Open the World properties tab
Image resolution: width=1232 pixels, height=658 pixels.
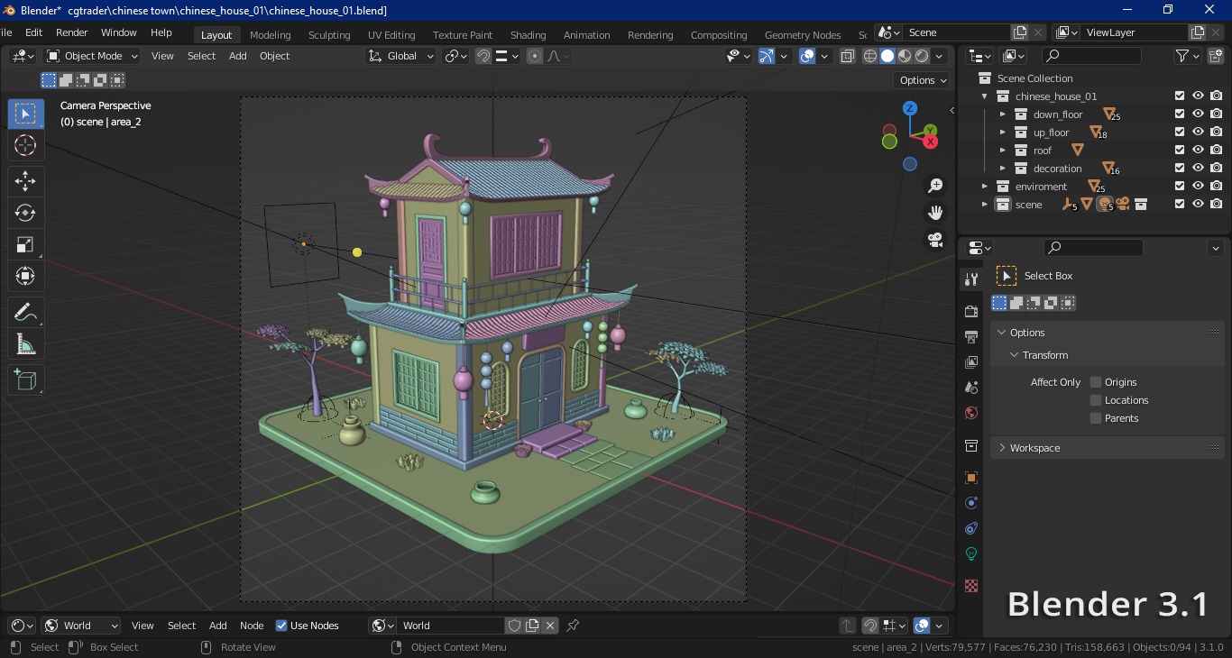(x=971, y=413)
